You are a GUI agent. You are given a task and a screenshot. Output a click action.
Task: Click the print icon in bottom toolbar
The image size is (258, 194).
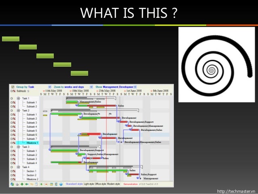click(17, 184)
